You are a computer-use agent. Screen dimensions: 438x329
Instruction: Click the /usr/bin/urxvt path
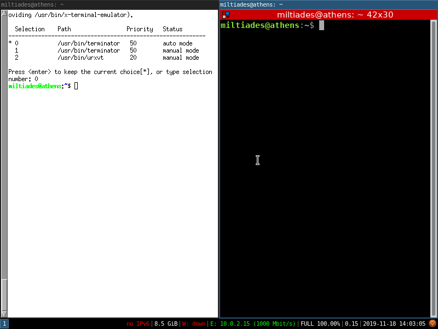coord(80,58)
